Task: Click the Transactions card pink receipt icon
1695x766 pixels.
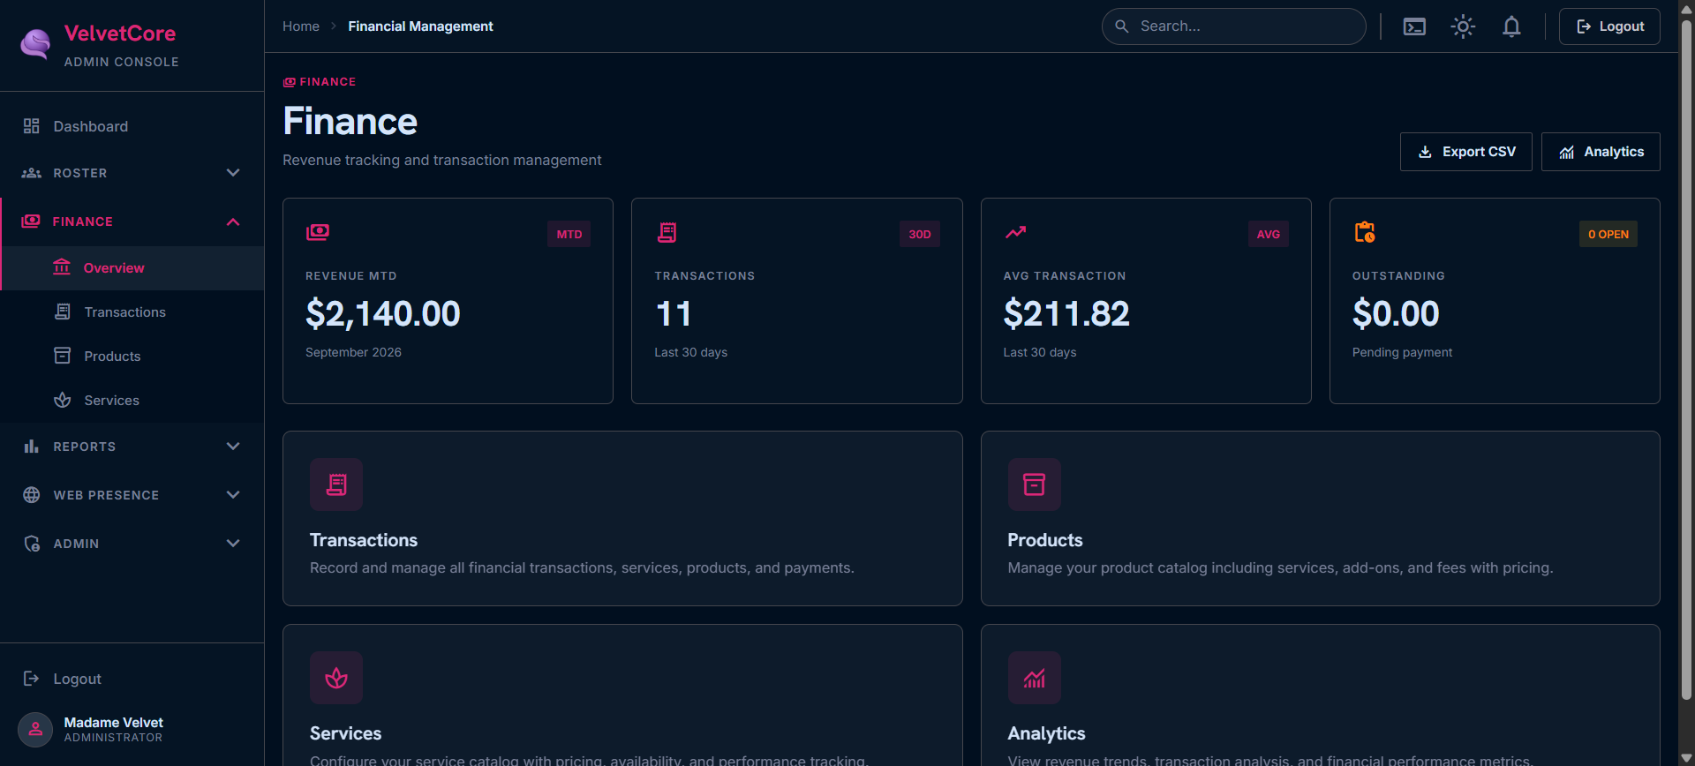Action: click(336, 484)
